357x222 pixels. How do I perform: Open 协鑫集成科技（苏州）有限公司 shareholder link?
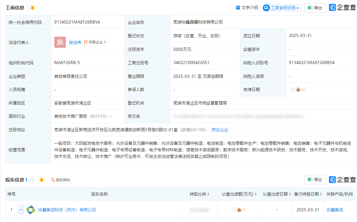point(67,210)
